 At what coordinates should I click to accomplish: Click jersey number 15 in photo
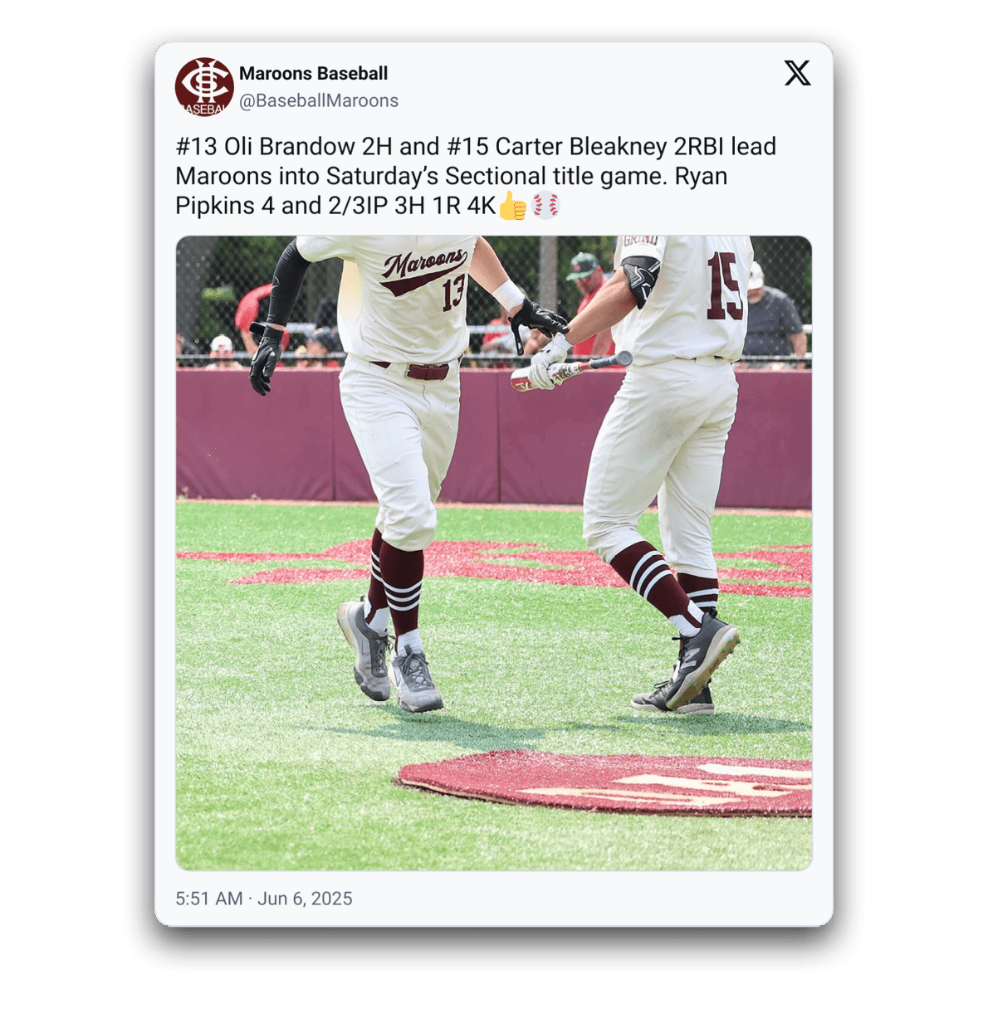click(x=724, y=286)
